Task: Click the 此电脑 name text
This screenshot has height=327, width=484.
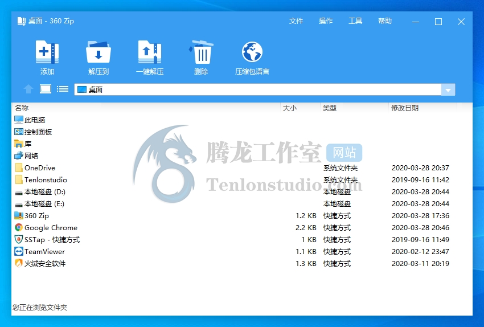Action: tap(35, 120)
